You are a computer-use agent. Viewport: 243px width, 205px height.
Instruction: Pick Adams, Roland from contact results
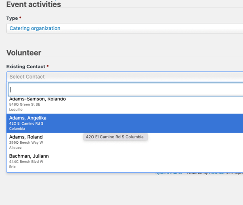(26, 137)
